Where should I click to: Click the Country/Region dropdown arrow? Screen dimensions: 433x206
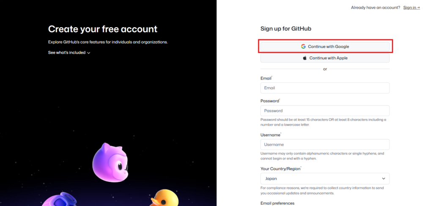tap(384, 179)
